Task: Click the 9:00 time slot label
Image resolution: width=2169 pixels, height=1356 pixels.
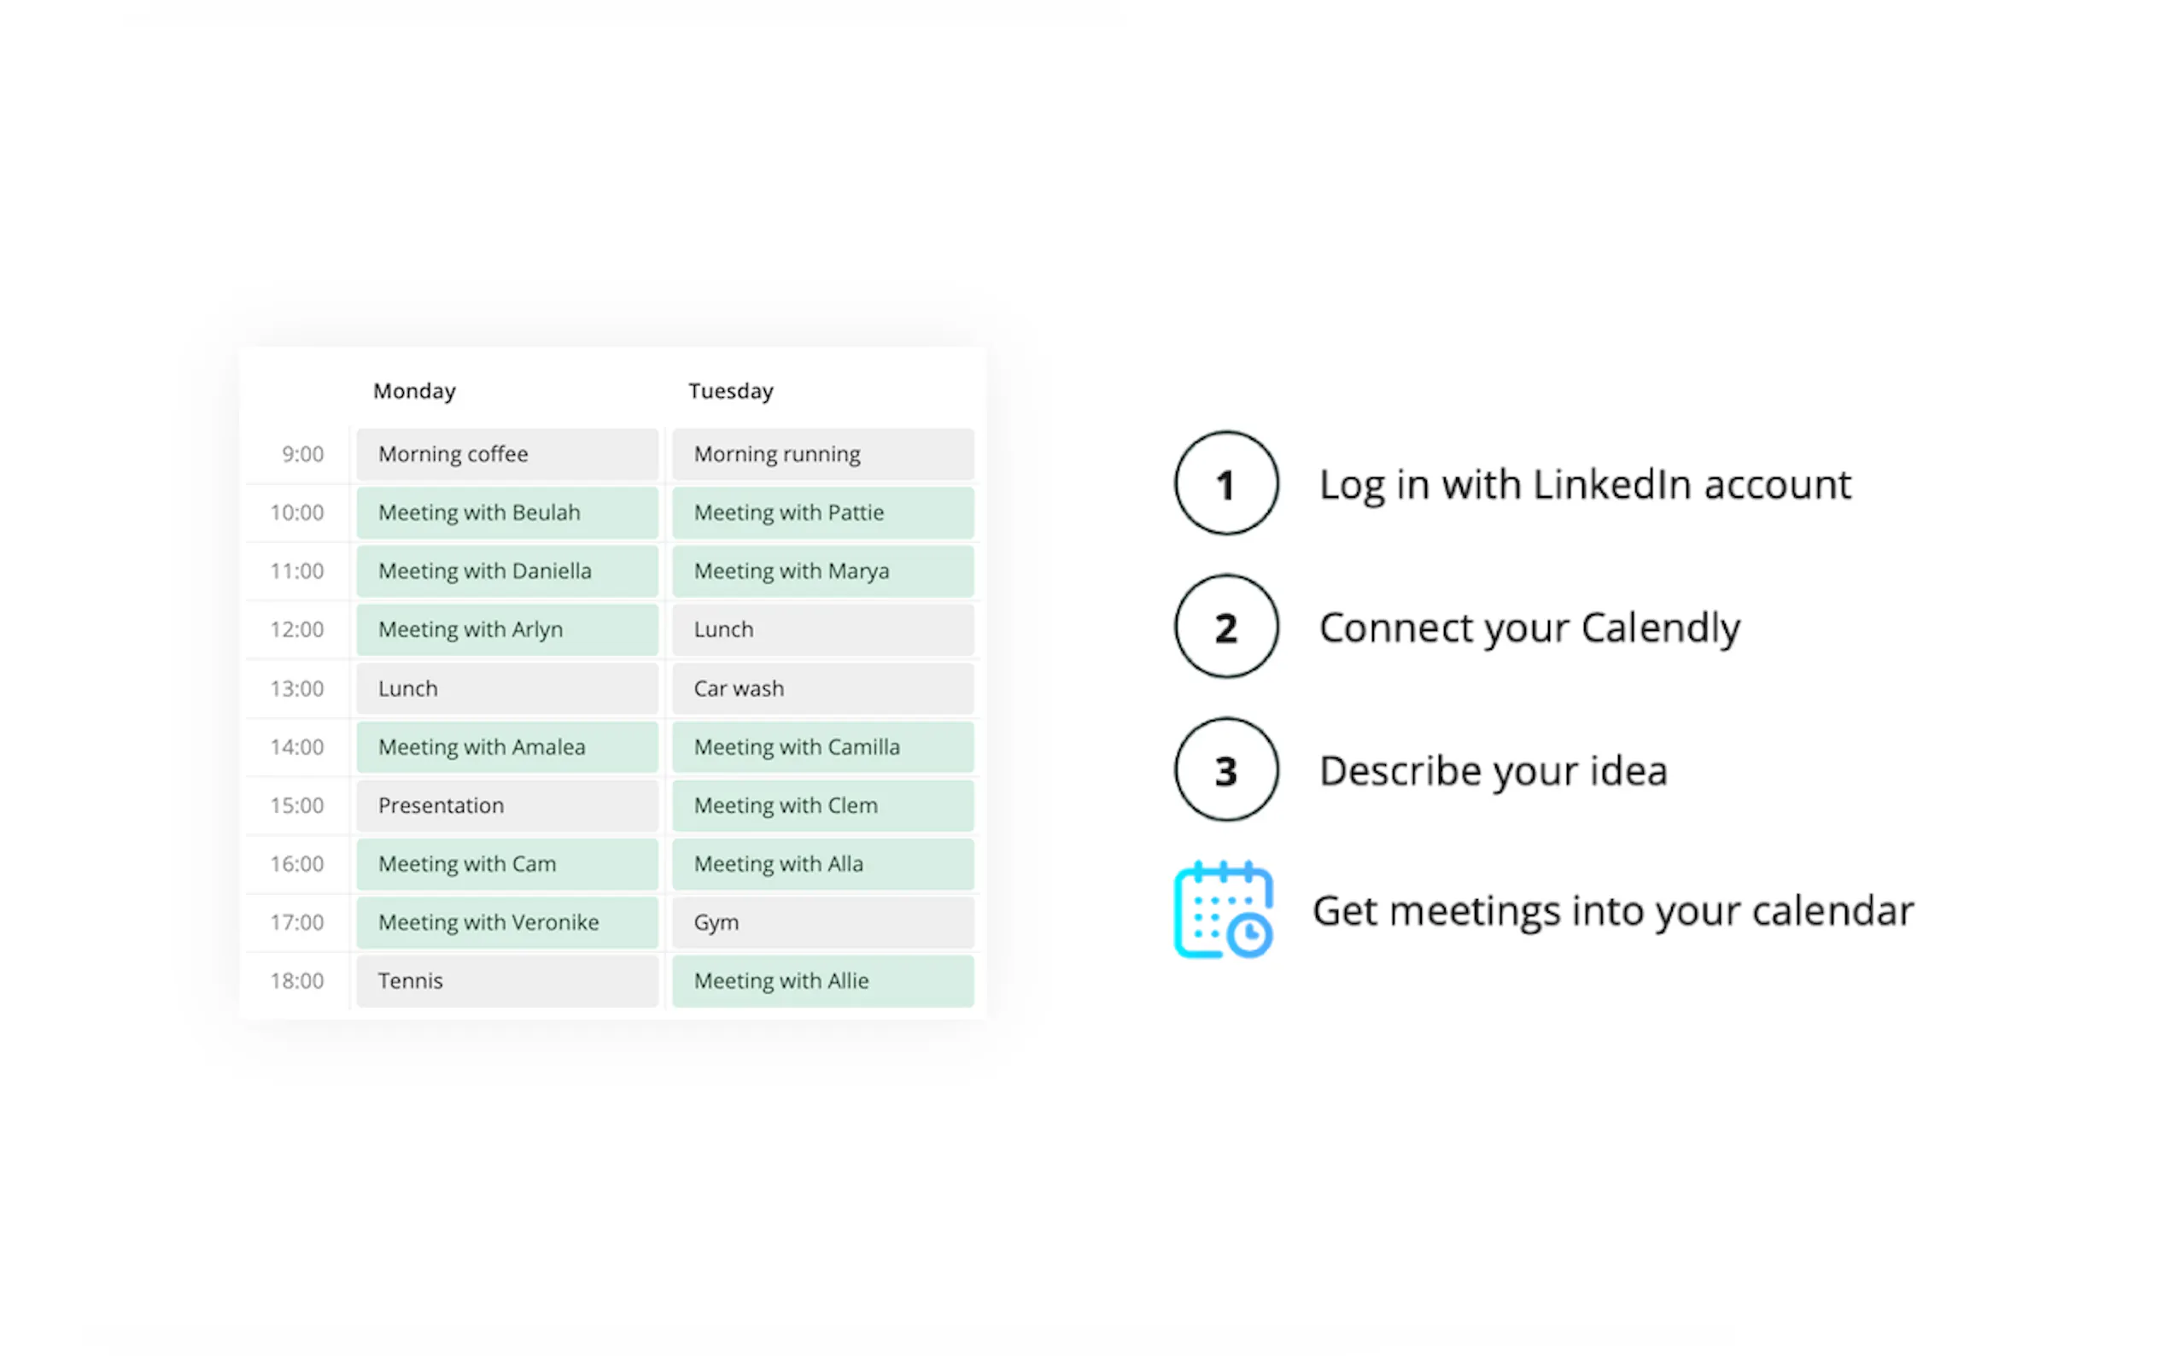Action: pos(302,454)
